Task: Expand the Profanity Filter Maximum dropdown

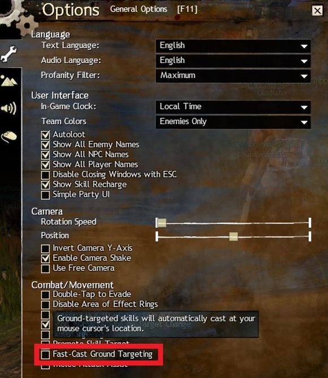Action: pyautogui.click(x=233, y=76)
